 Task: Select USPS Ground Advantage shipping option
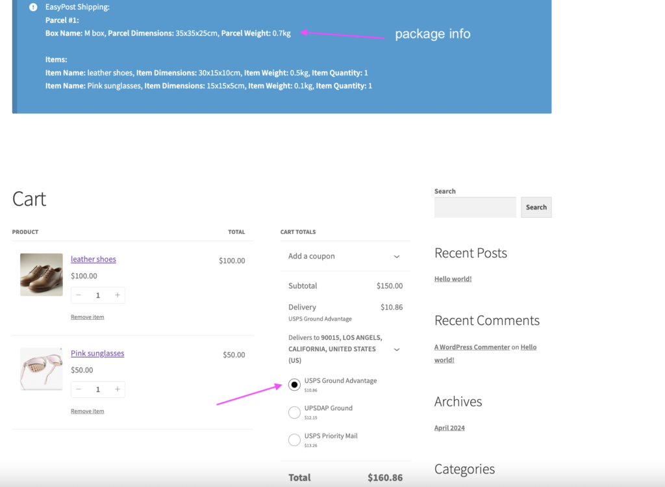click(x=294, y=385)
